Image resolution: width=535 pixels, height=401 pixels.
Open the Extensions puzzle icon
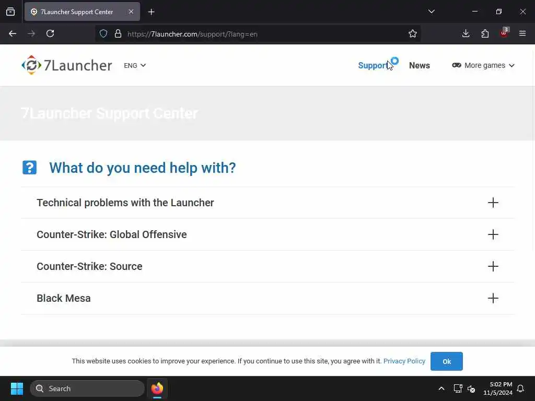coord(485,33)
